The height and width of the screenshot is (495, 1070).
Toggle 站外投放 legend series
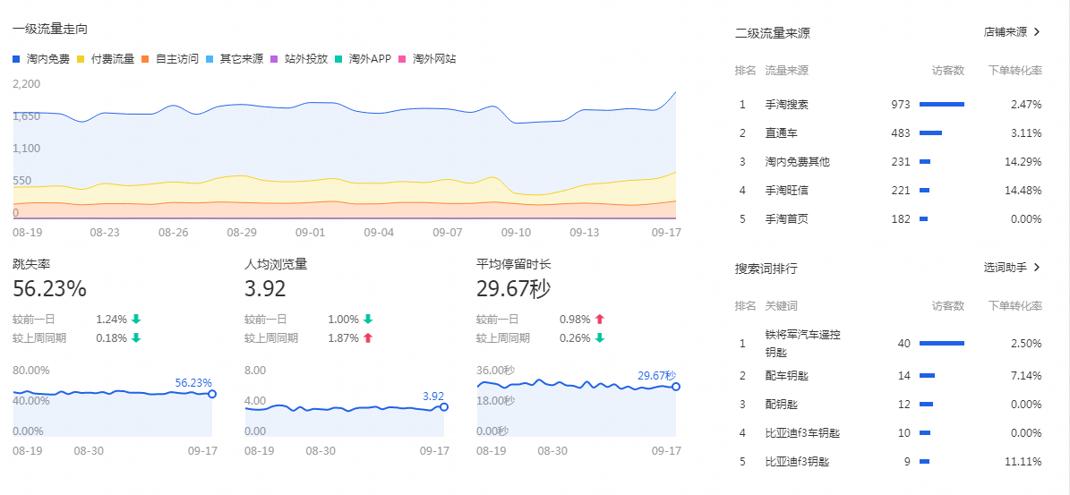tap(299, 59)
